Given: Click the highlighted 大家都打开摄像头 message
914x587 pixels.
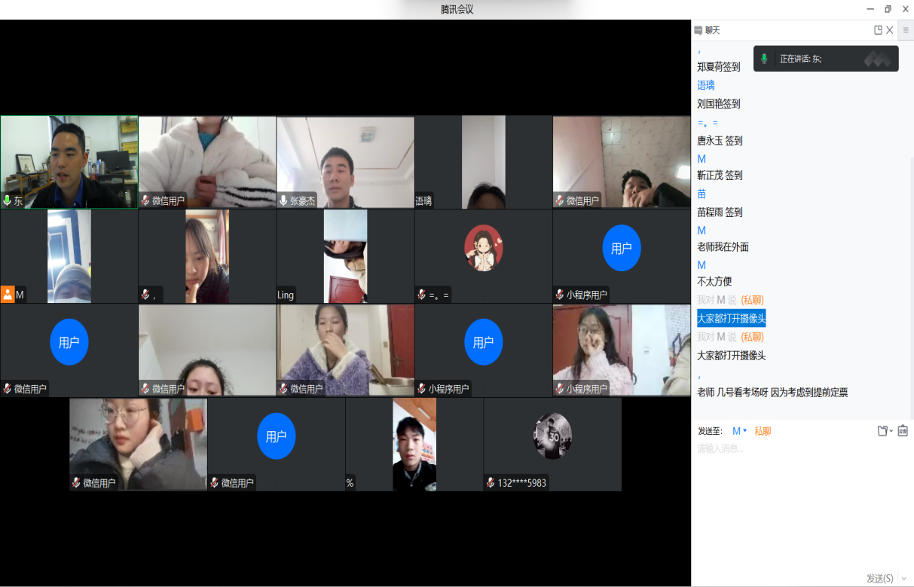Looking at the screenshot, I should [x=731, y=318].
